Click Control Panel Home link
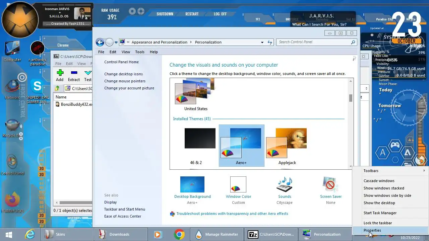 point(121,62)
